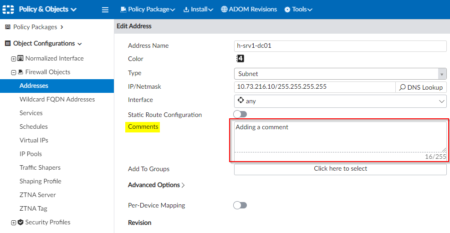Open the Type dropdown showing Subnet

(340, 74)
